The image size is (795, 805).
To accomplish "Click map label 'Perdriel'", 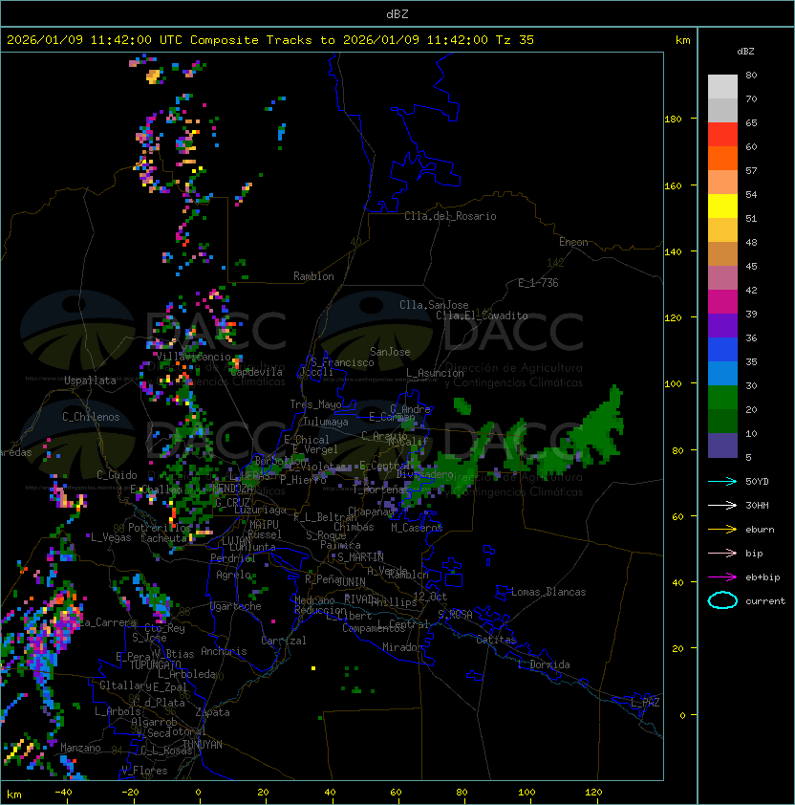I will (x=232, y=558).
